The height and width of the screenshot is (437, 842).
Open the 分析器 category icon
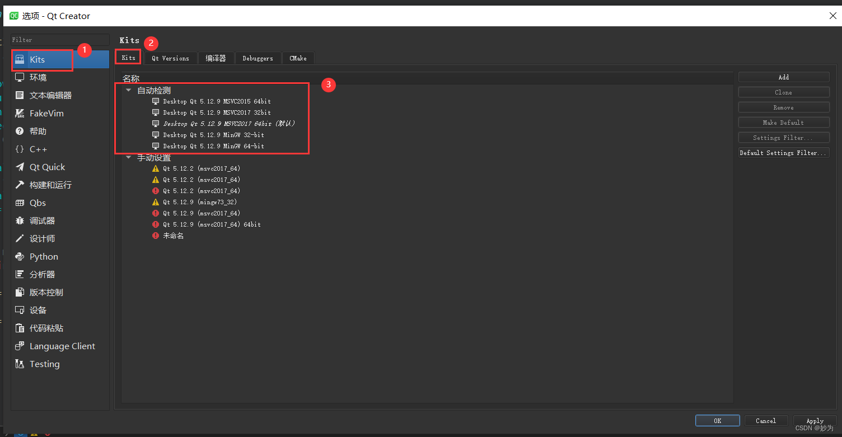20,274
